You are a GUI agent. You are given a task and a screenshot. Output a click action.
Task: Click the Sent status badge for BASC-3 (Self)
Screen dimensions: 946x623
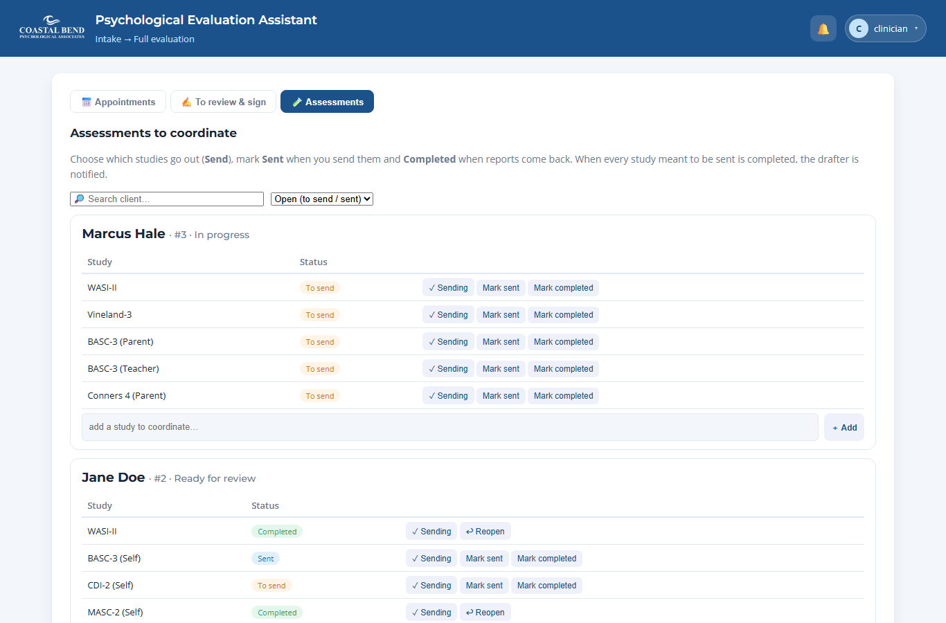point(266,559)
